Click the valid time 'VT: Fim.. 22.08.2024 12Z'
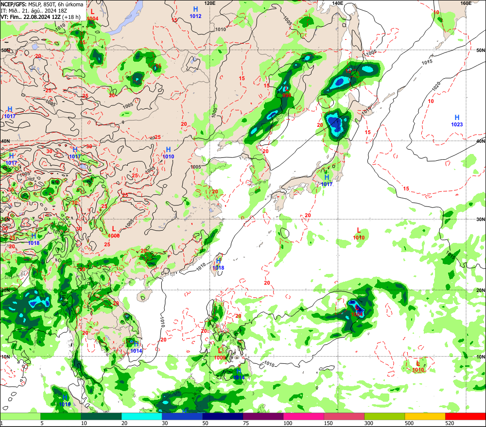 click(x=31, y=17)
